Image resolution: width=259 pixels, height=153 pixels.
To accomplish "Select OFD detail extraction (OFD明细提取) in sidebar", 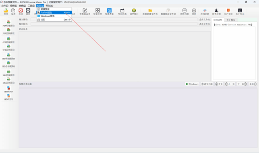I will pos(8,40).
